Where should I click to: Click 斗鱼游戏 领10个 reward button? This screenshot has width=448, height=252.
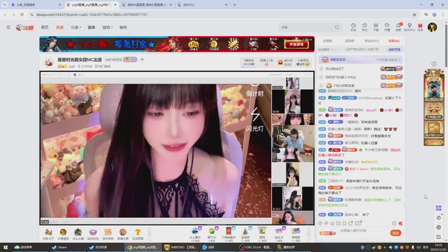click(x=303, y=62)
